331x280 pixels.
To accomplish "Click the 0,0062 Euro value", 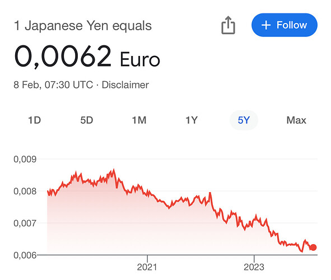I will (87, 57).
